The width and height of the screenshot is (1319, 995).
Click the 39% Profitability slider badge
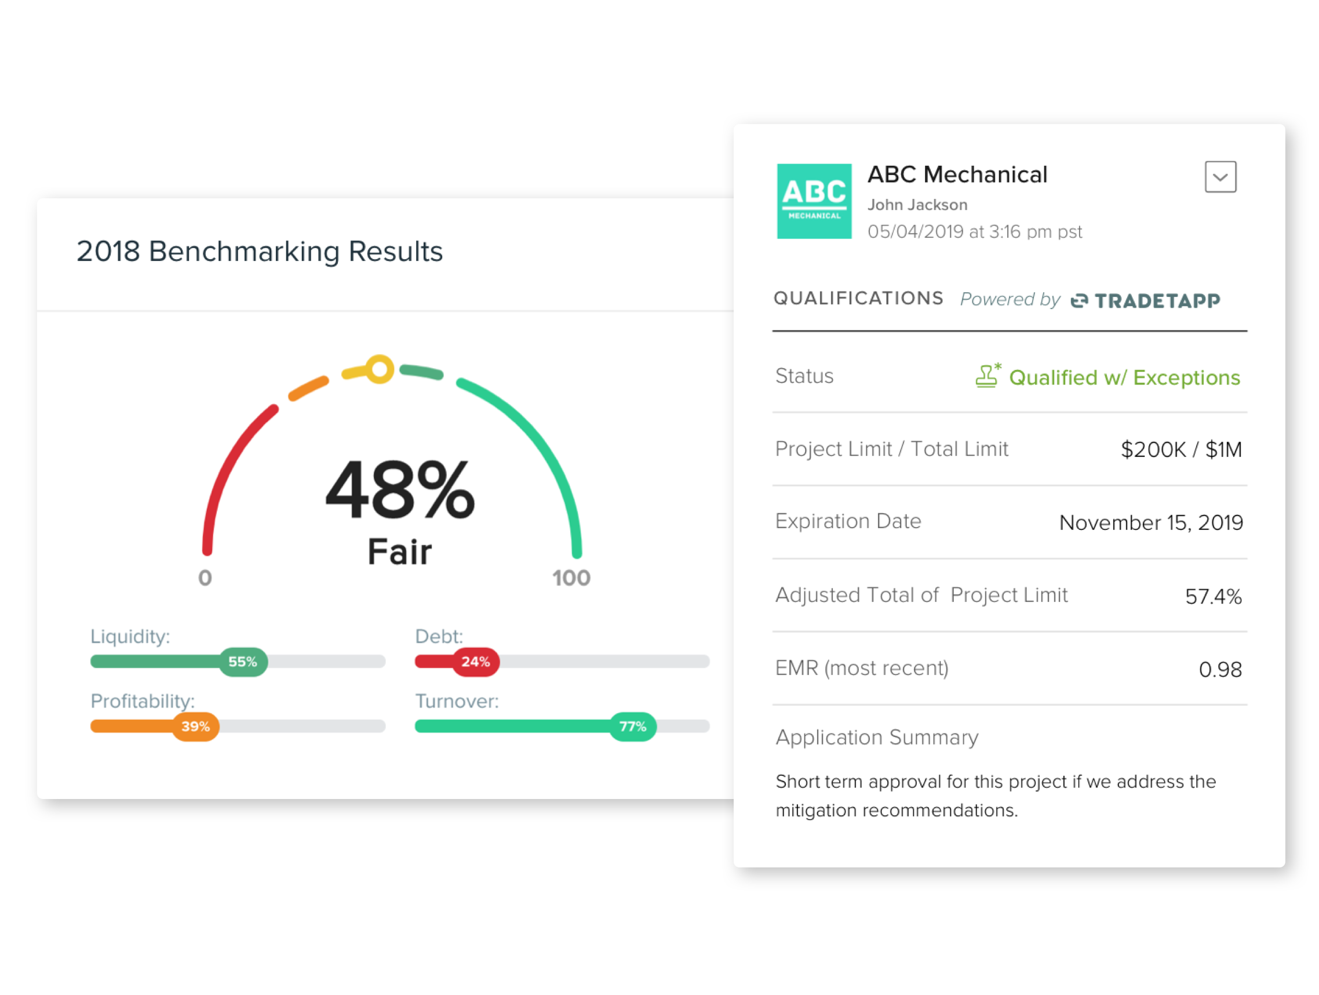(x=195, y=727)
